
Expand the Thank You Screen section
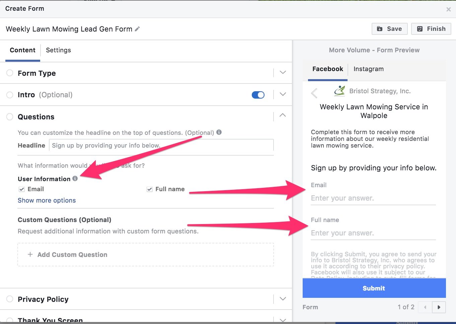pyautogui.click(x=283, y=320)
